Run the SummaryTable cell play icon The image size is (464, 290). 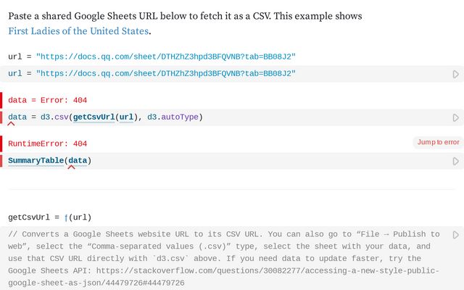pos(456,161)
